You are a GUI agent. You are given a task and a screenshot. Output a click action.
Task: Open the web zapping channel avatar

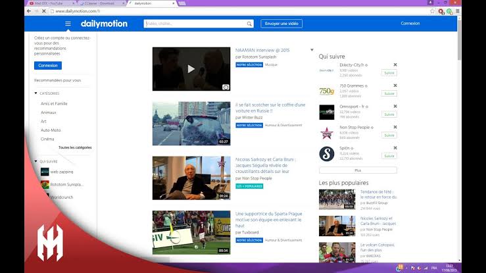[x=45, y=172]
